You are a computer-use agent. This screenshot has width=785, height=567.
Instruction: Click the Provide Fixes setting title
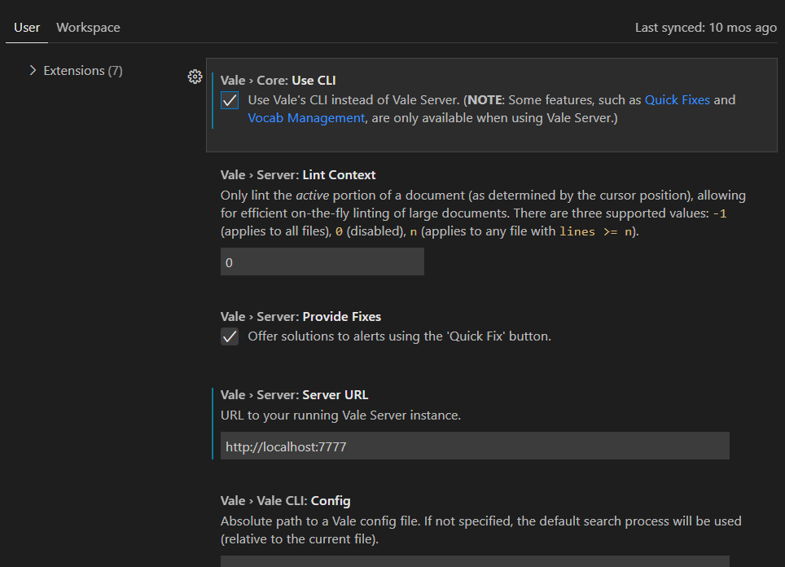point(303,316)
